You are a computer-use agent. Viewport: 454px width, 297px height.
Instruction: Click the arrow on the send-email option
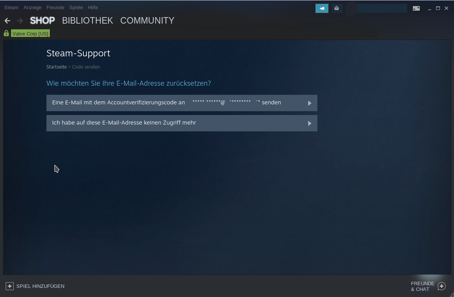[309, 103]
